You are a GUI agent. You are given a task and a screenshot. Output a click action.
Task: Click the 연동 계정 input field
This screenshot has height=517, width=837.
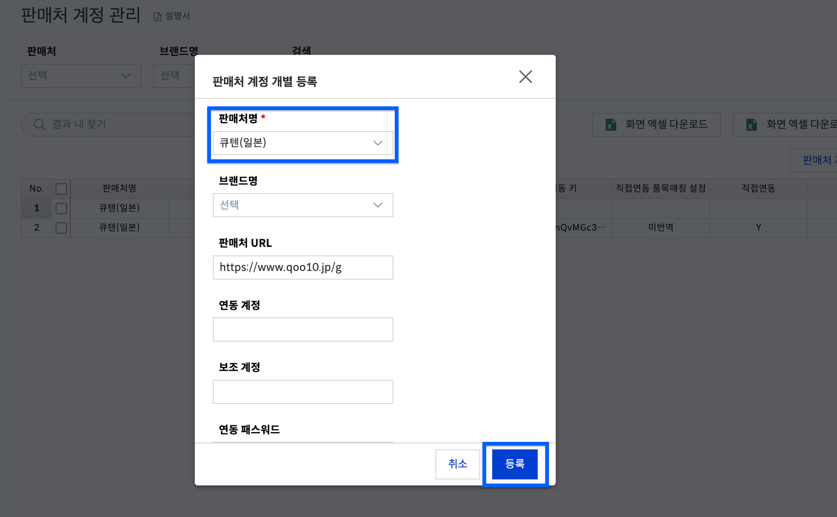pyautogui.click(x=303, y=330)
